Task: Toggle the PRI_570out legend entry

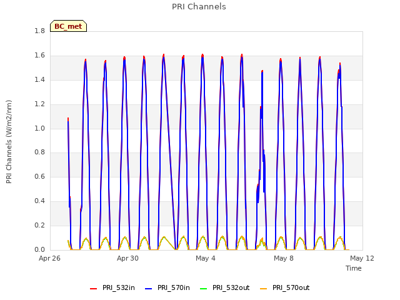Action: pyautogui.click(x=285, y=287)
